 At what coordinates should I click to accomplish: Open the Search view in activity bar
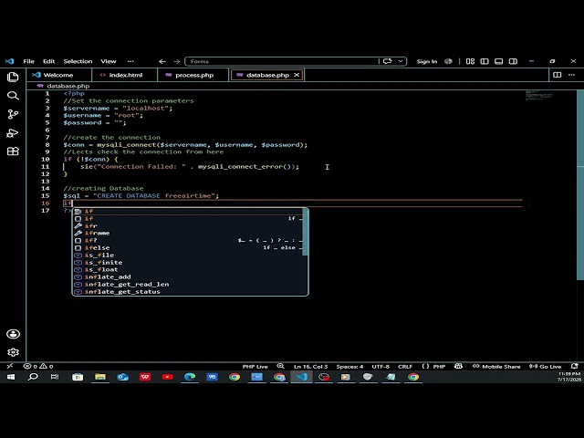pos(13,96)
